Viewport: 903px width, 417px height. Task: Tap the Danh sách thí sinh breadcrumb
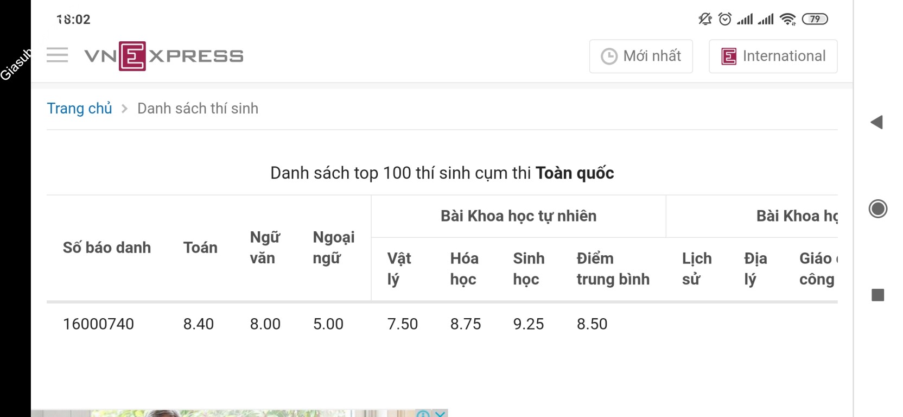point(198,109)
